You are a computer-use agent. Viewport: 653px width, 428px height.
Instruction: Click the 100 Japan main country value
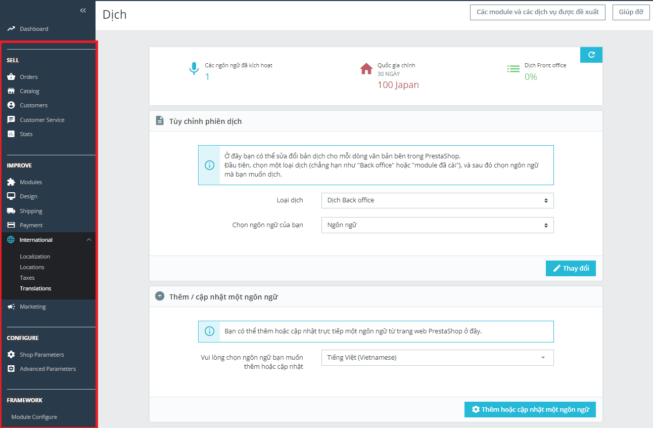click(x=398, y=85)
